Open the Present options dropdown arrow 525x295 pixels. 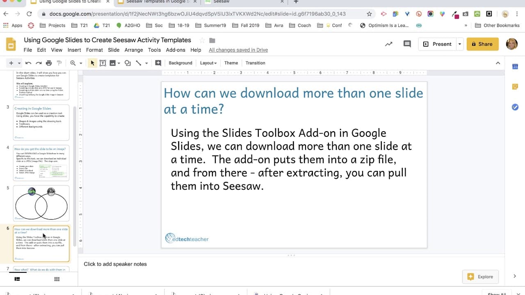click(x=460, y=44)
